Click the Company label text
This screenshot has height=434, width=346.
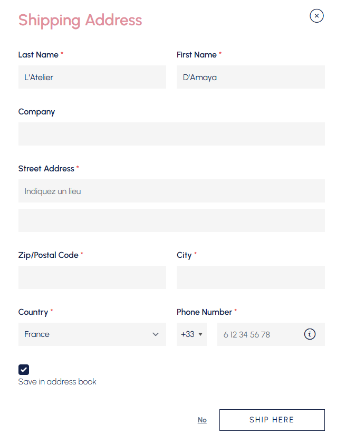coord(36,112)
